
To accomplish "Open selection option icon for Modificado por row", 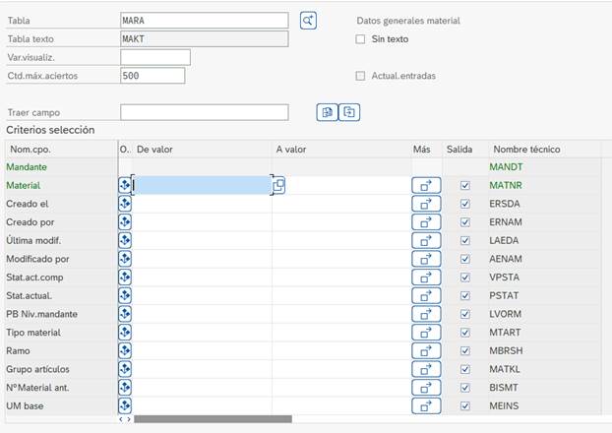I will tap(125, 259).
